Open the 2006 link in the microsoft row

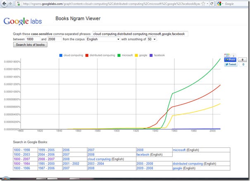point(66,150)
